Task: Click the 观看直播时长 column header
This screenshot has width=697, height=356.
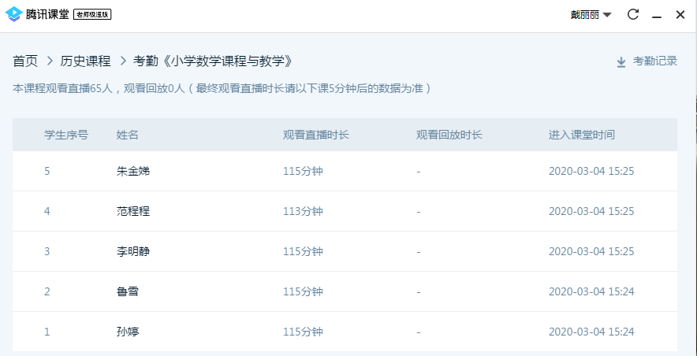Action: pyautogui.click(x=316, y=135)
